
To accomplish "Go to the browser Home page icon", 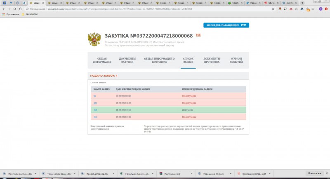I will pyautogui.click(x=20, y=9).
